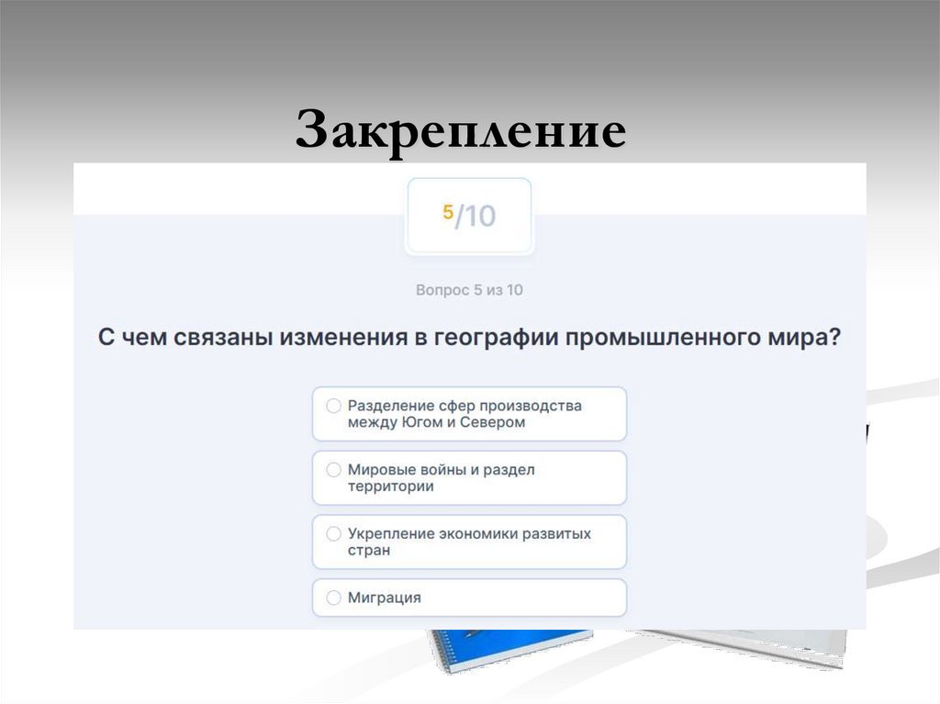Click the circle next to 'Миграция'

[x=331, y=598]
